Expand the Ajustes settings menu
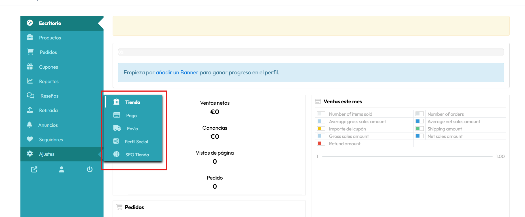This screenshot has height=217, width=525. pyautogui.click(x=47, y=154)
